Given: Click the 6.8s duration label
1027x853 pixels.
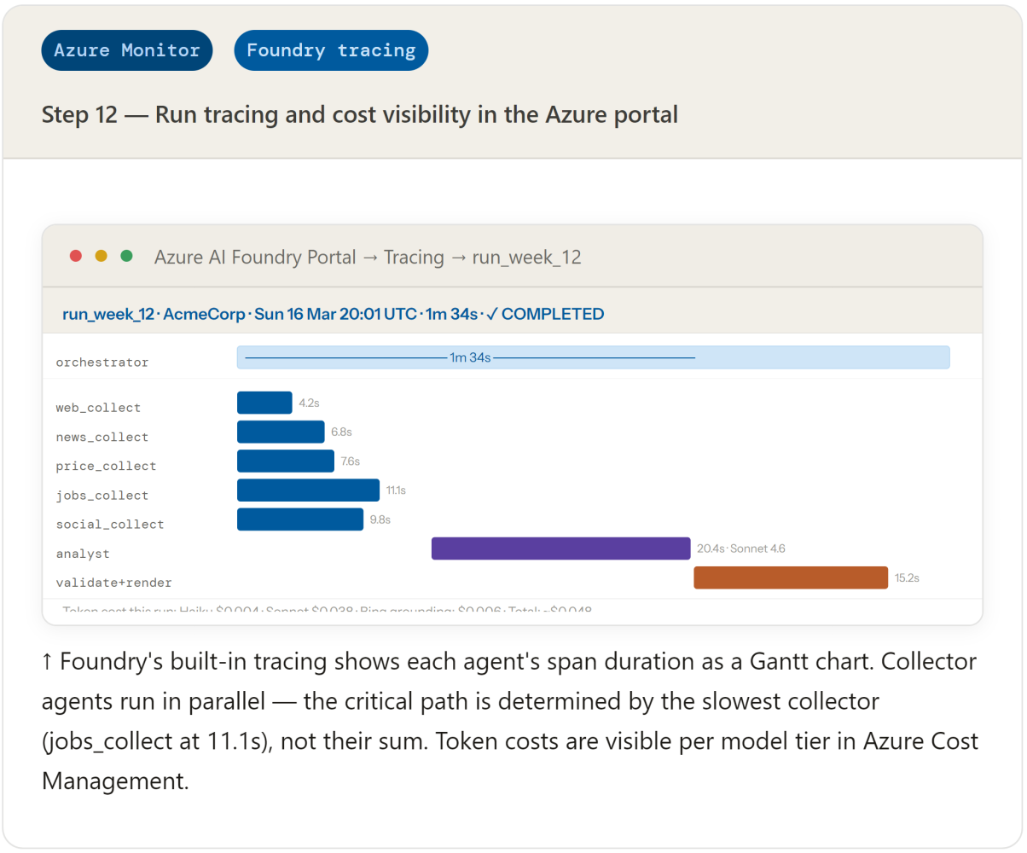Looking at the screenshot, I should click(x=342, y=432).
